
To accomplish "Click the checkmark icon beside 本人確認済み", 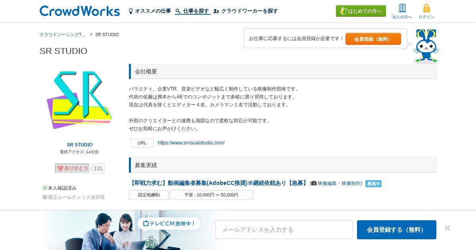I will point(45,188).
